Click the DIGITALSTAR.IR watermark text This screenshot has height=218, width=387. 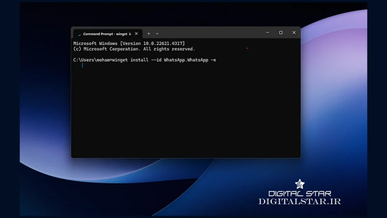coord(300,202)
